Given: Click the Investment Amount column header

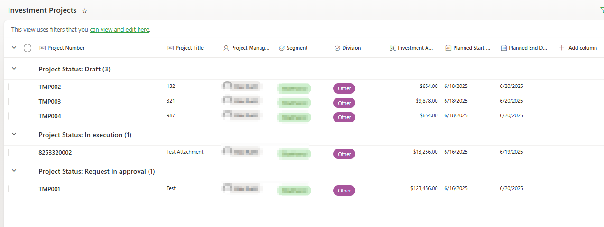Looking at the screenshot, I should pyautogui.click(x=415, y=48).
